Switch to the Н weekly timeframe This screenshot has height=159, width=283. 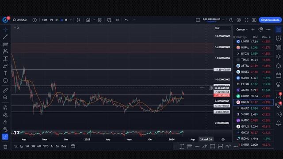(66, 20)
